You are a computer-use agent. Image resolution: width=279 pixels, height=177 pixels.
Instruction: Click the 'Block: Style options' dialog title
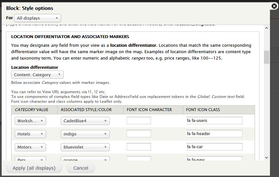(x=30, y=8)
